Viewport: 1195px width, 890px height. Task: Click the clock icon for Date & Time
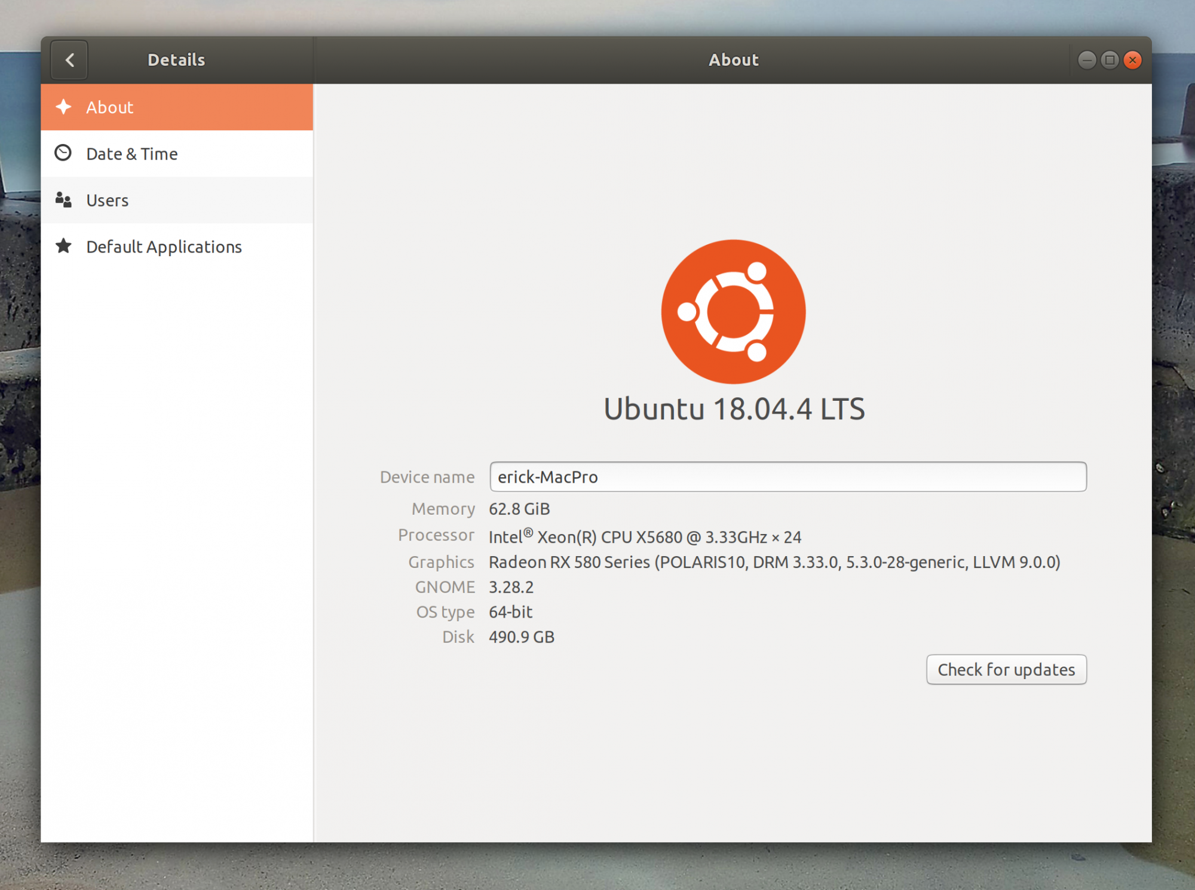click(x=63, y=154)
